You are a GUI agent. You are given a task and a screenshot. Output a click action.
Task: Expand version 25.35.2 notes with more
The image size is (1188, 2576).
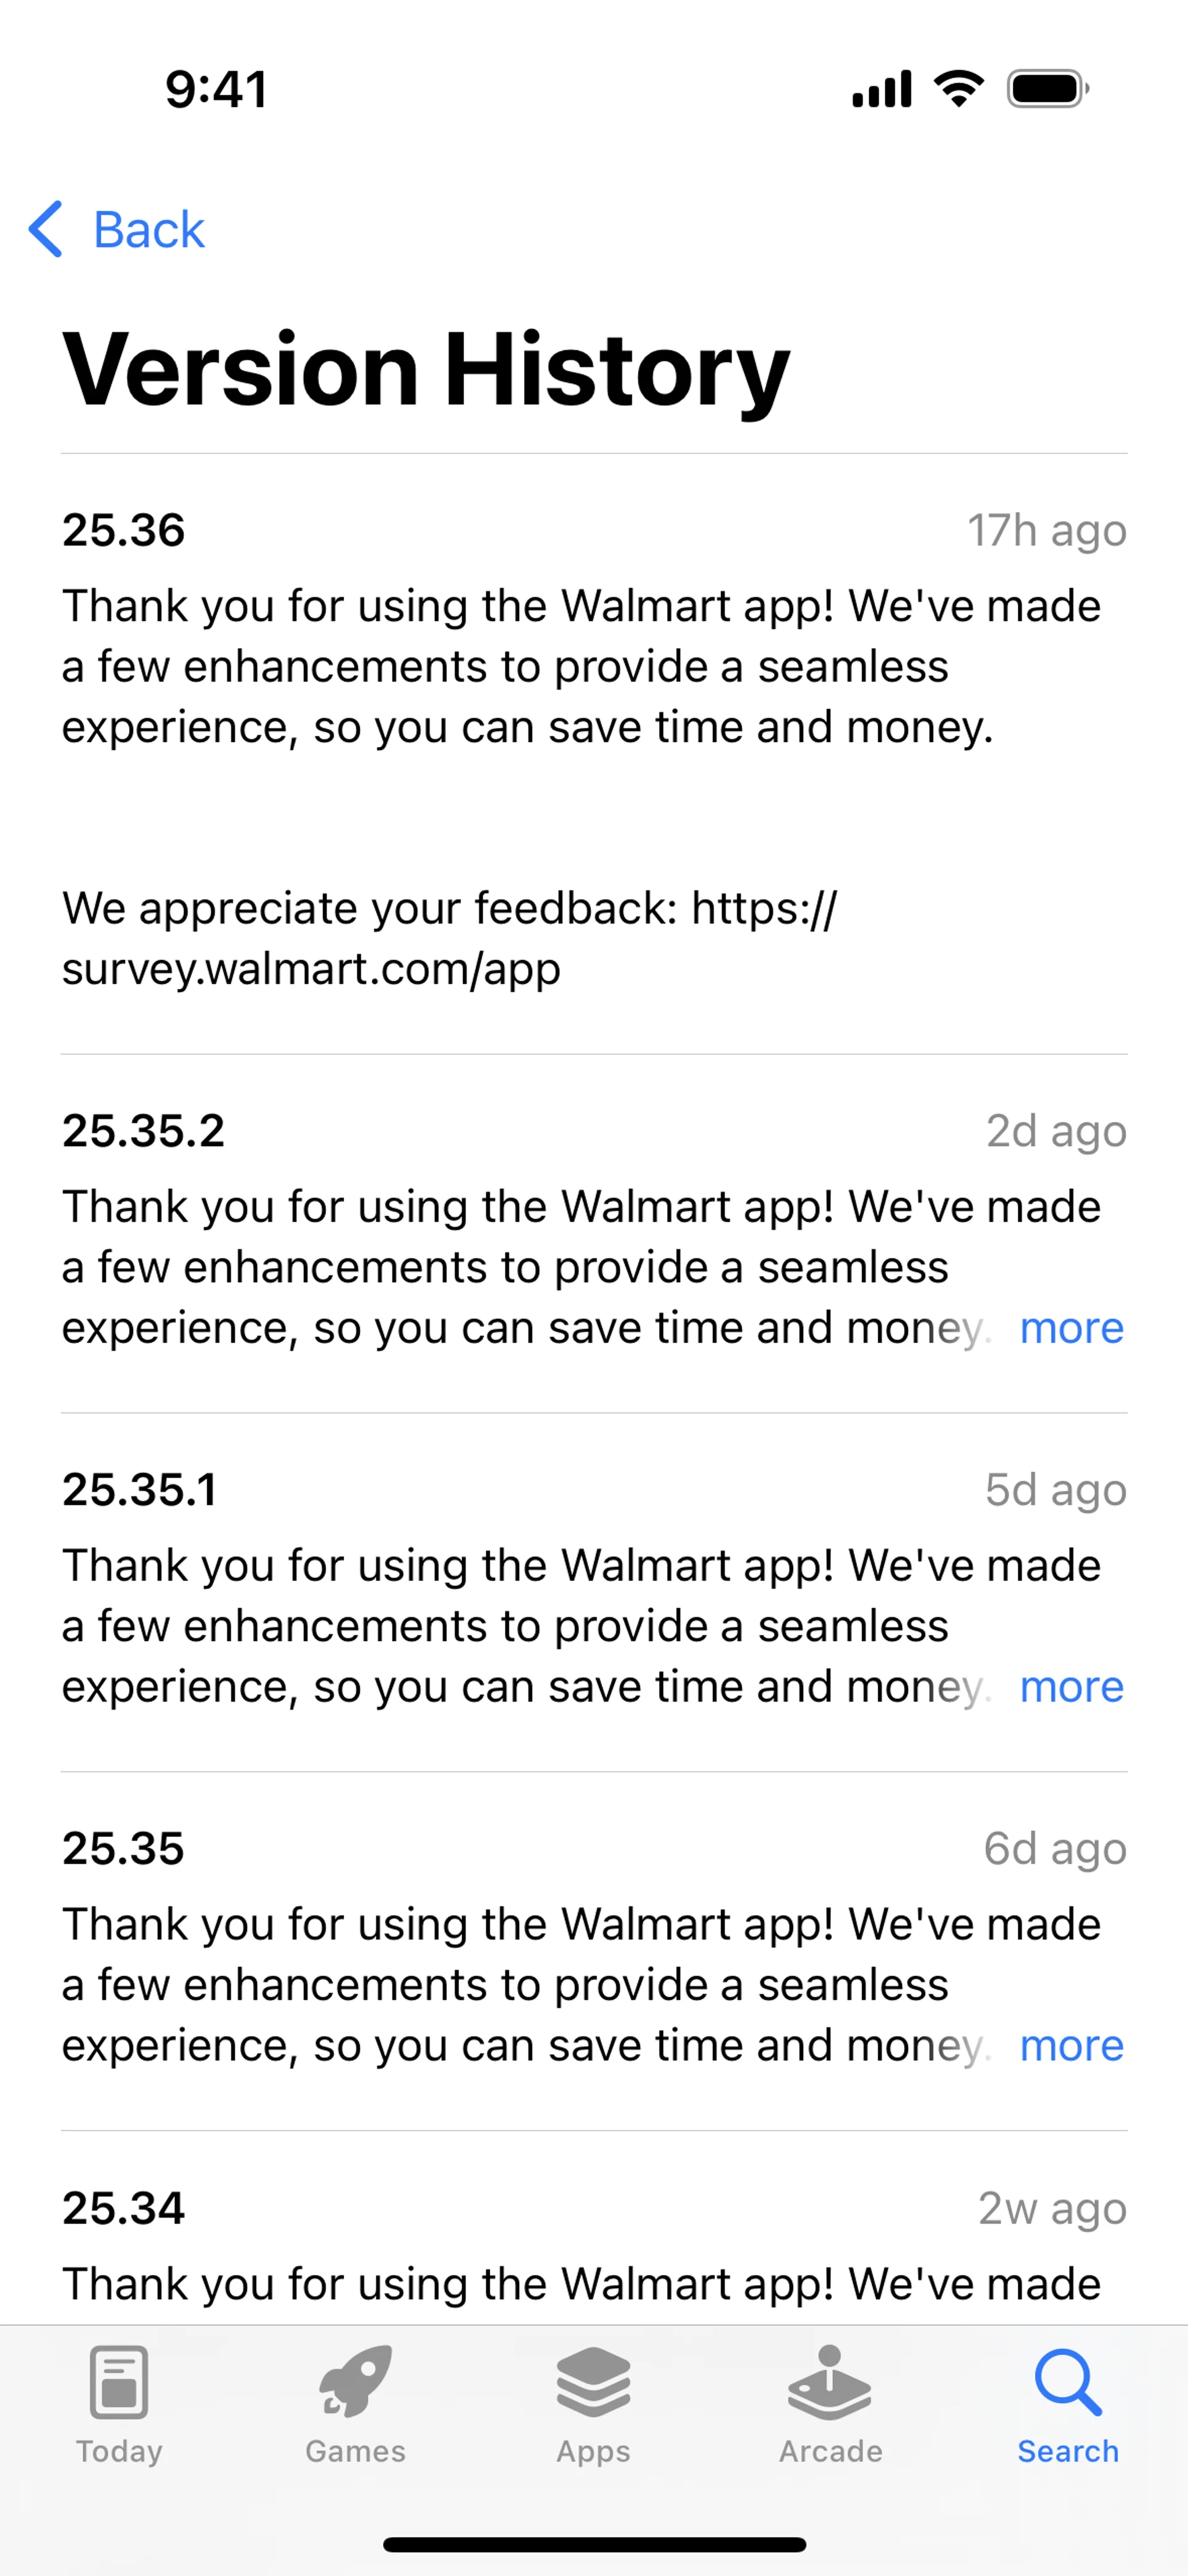(x=1071, y=1328)
